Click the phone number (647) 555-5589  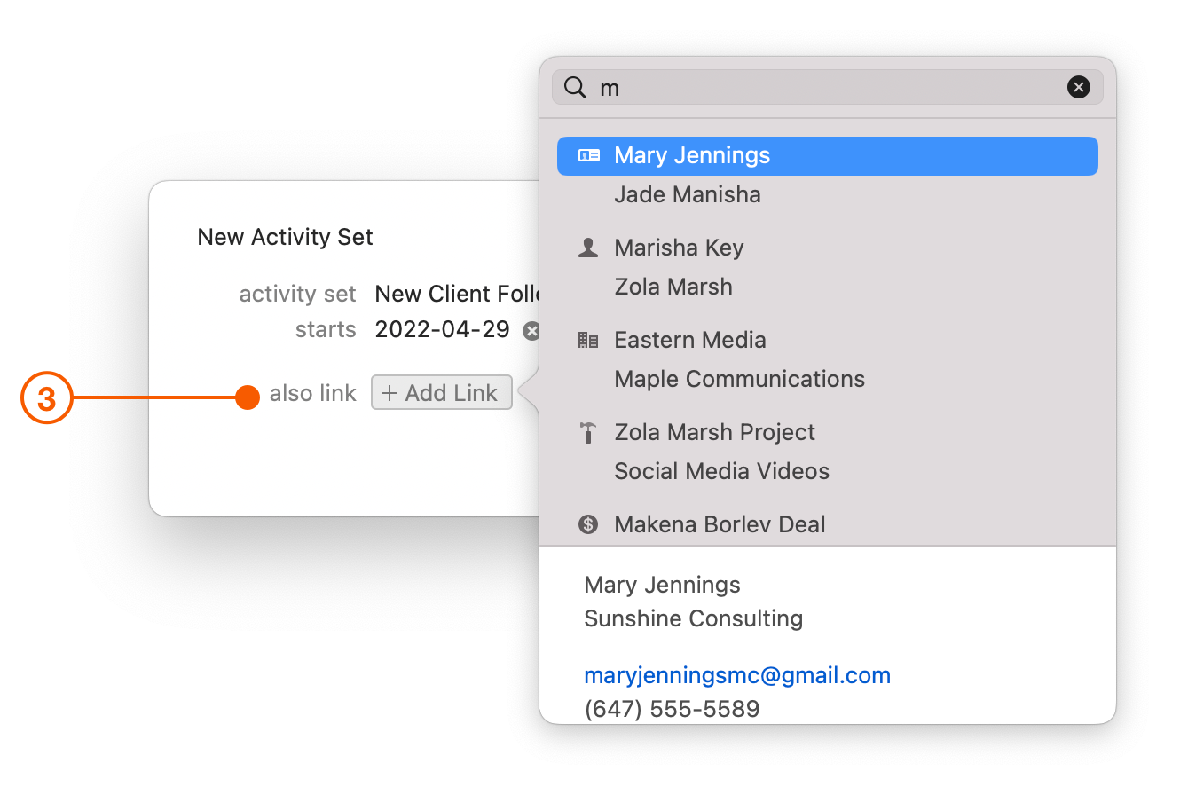[672, 708]
